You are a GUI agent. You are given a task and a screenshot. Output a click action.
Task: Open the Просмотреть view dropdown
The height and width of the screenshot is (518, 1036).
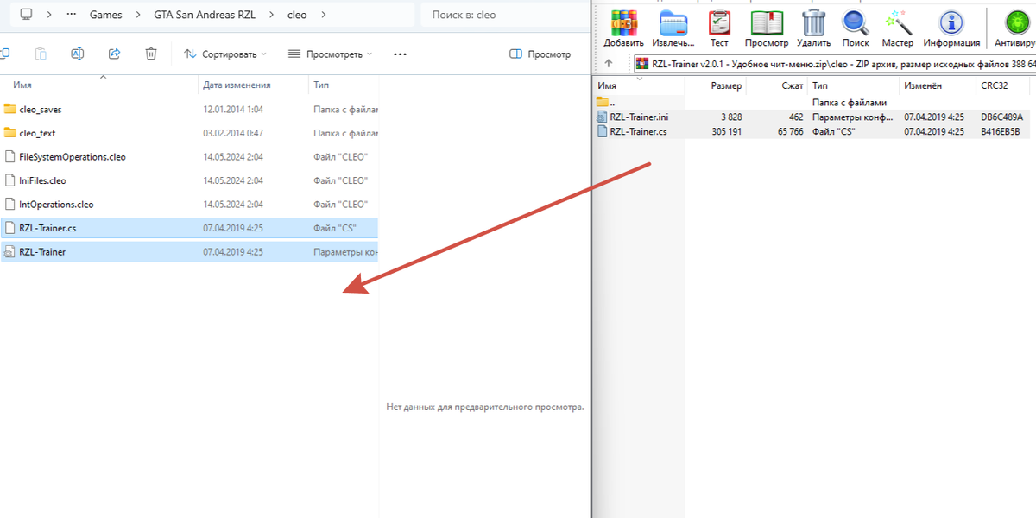(330, 54)
